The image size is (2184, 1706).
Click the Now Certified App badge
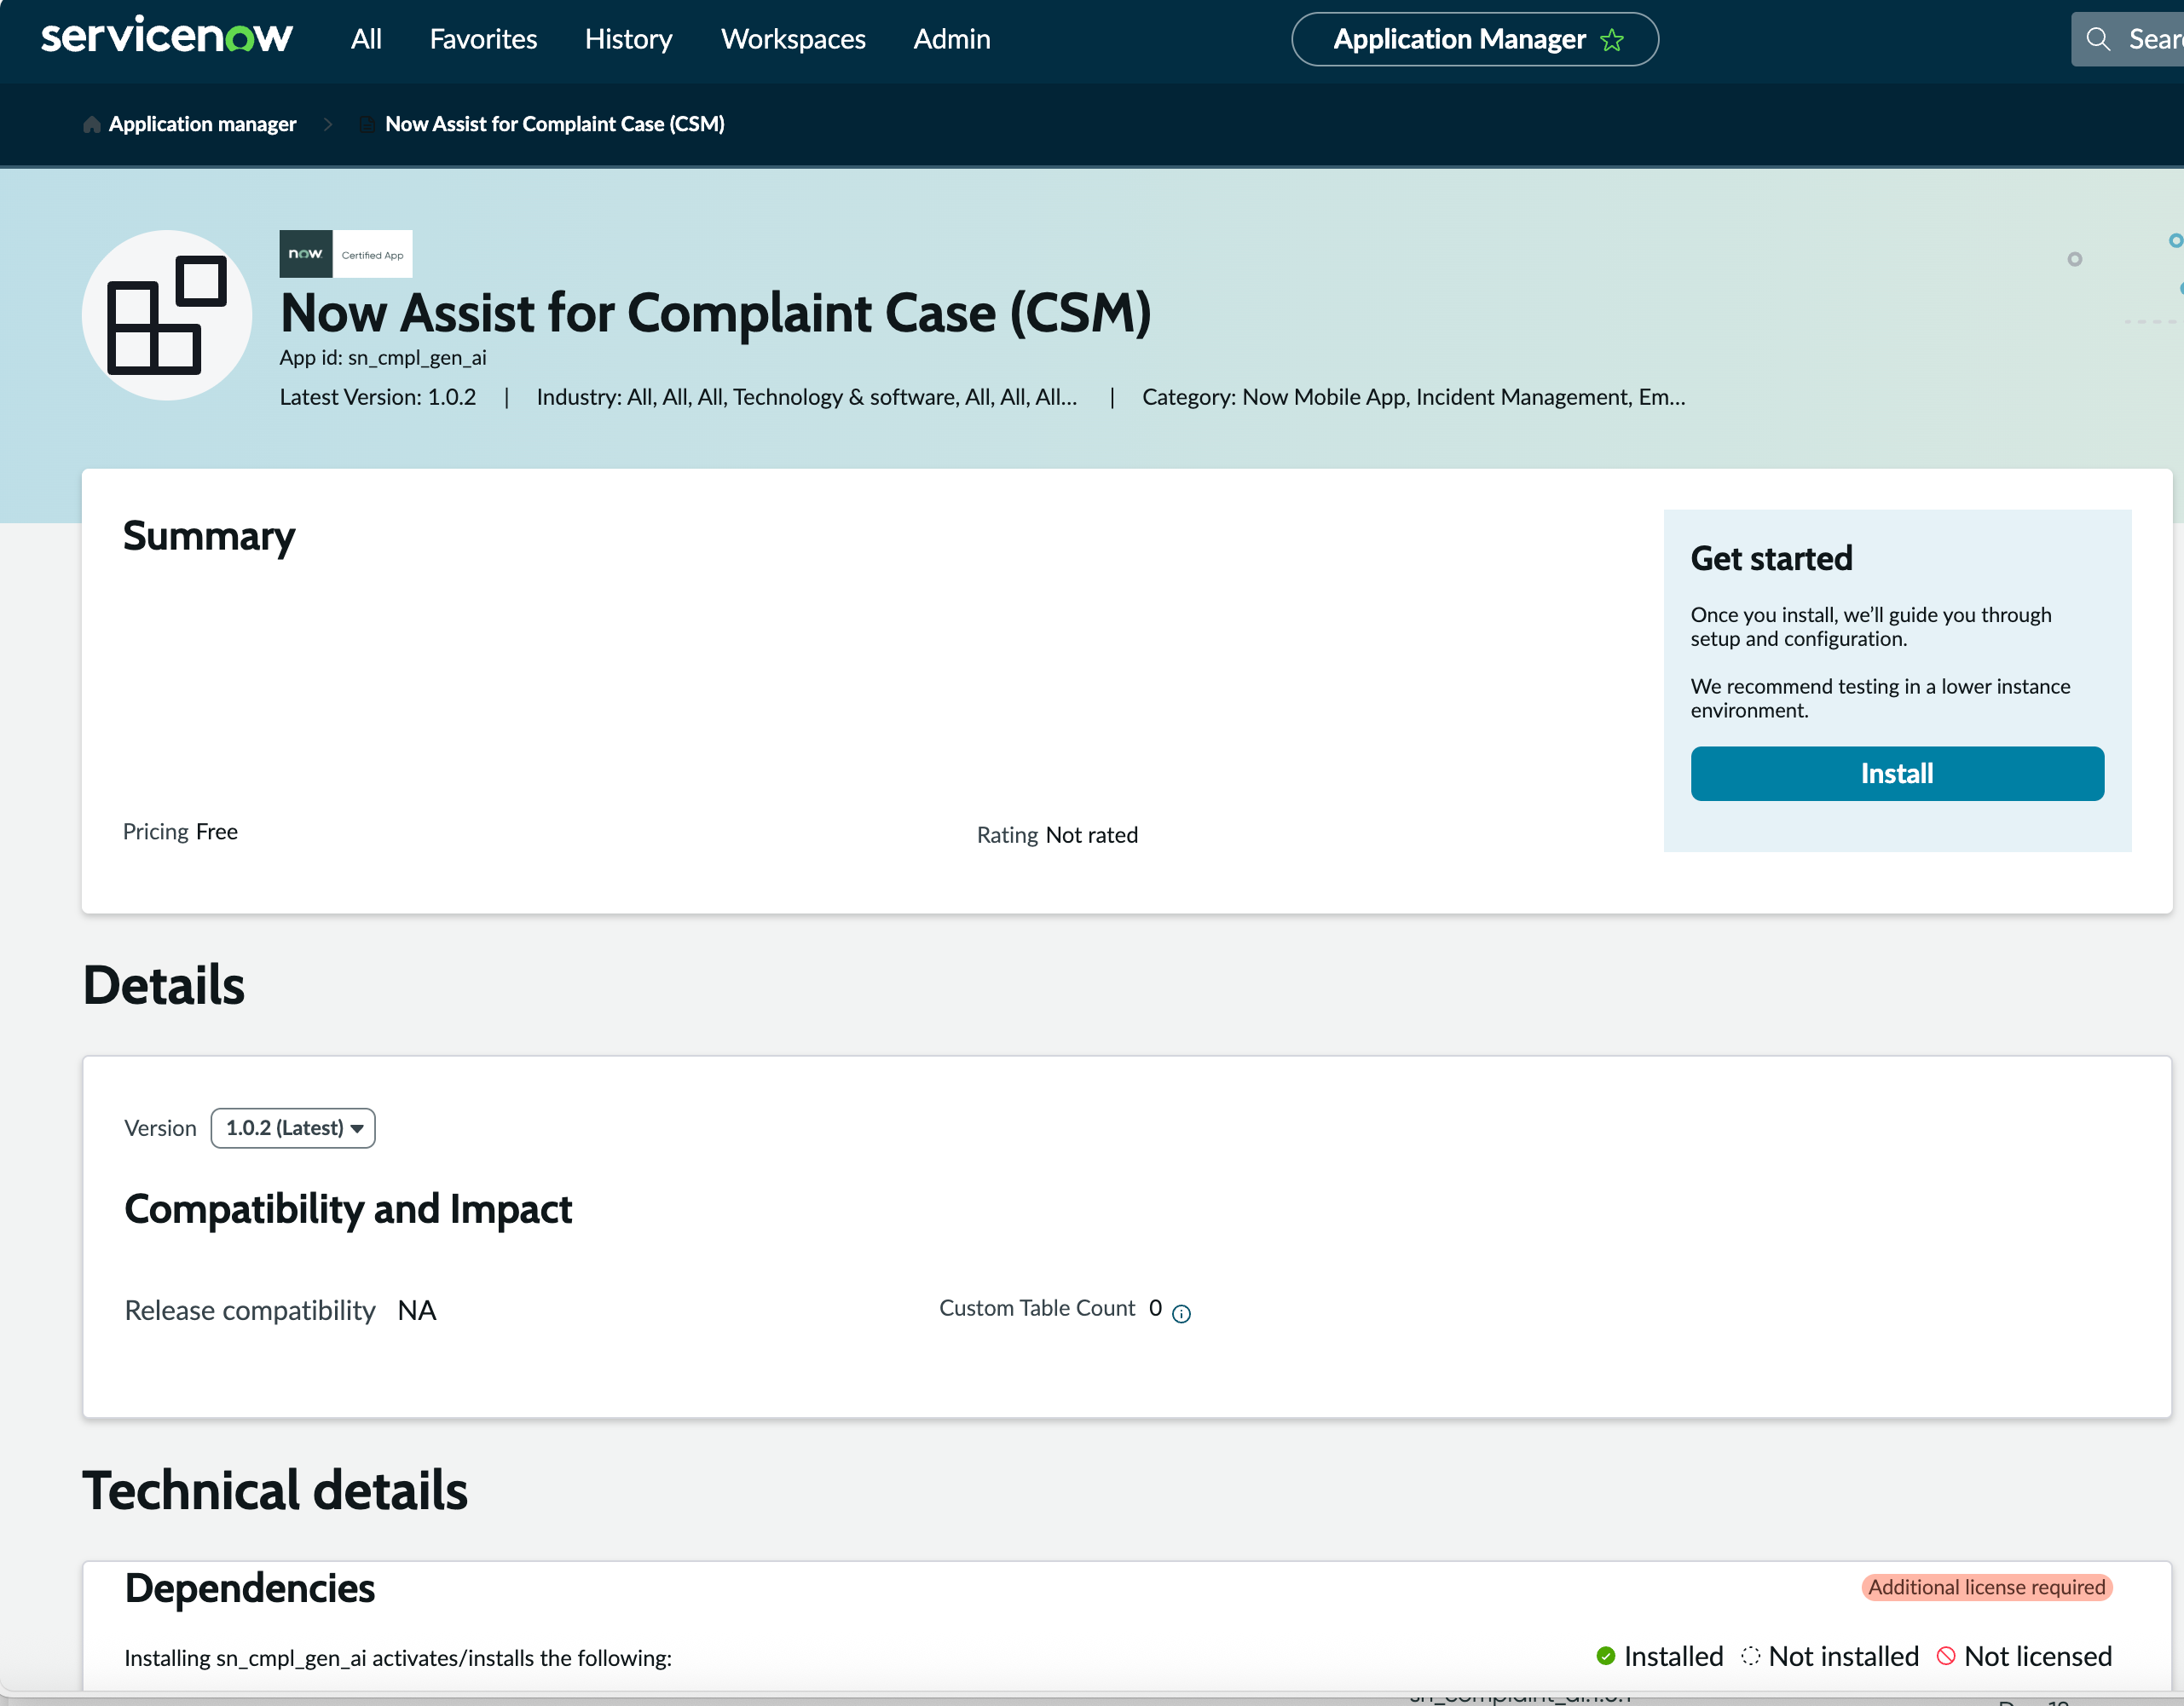(345, 254)
